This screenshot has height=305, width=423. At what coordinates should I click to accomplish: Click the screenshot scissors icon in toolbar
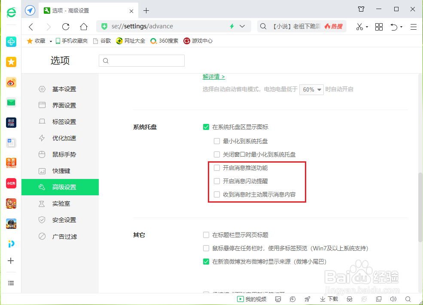point(360,26)
